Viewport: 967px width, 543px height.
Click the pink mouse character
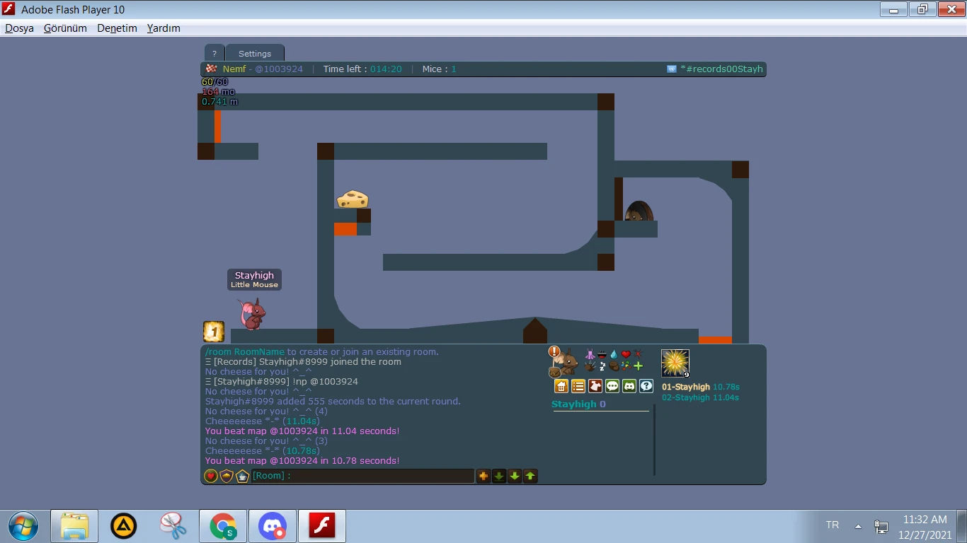click(253, 314)
